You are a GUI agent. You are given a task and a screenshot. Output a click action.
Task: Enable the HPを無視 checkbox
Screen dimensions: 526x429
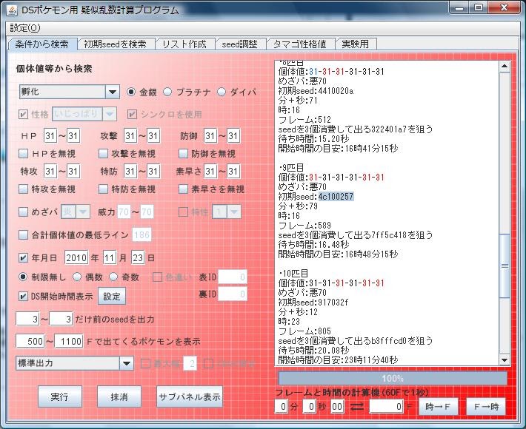(23, 153)
